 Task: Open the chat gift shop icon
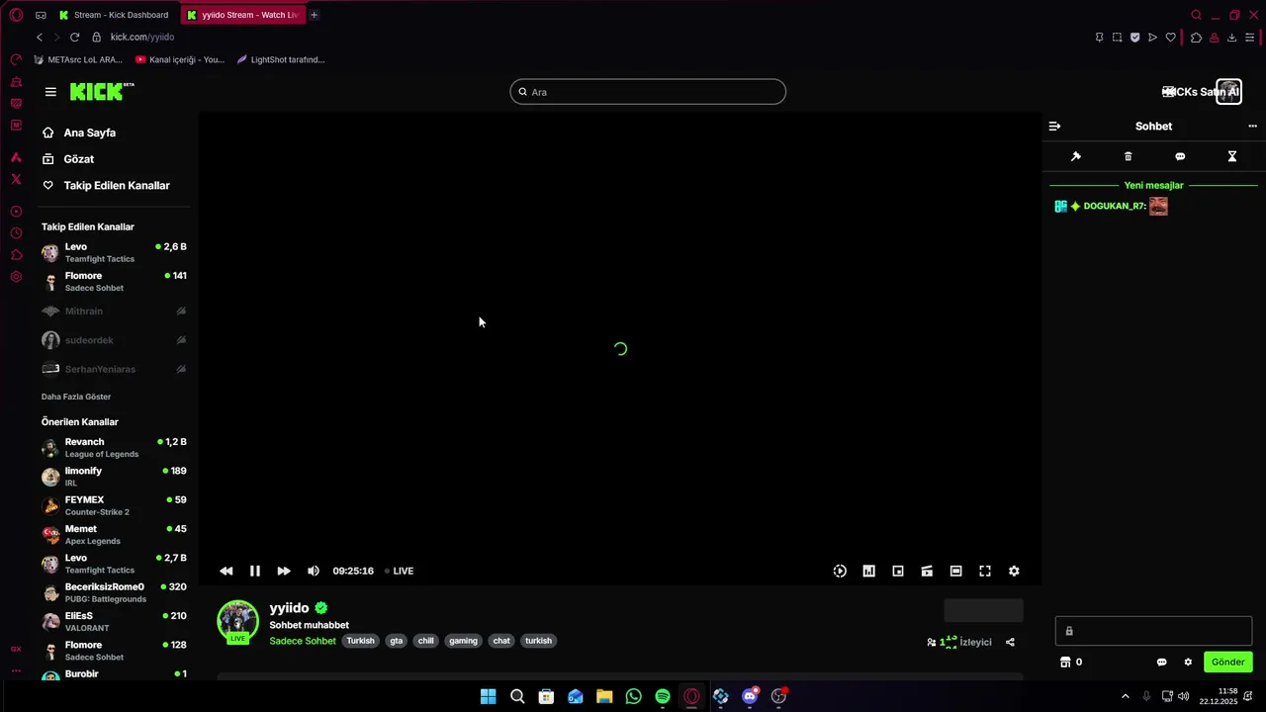pos(1065,662)
